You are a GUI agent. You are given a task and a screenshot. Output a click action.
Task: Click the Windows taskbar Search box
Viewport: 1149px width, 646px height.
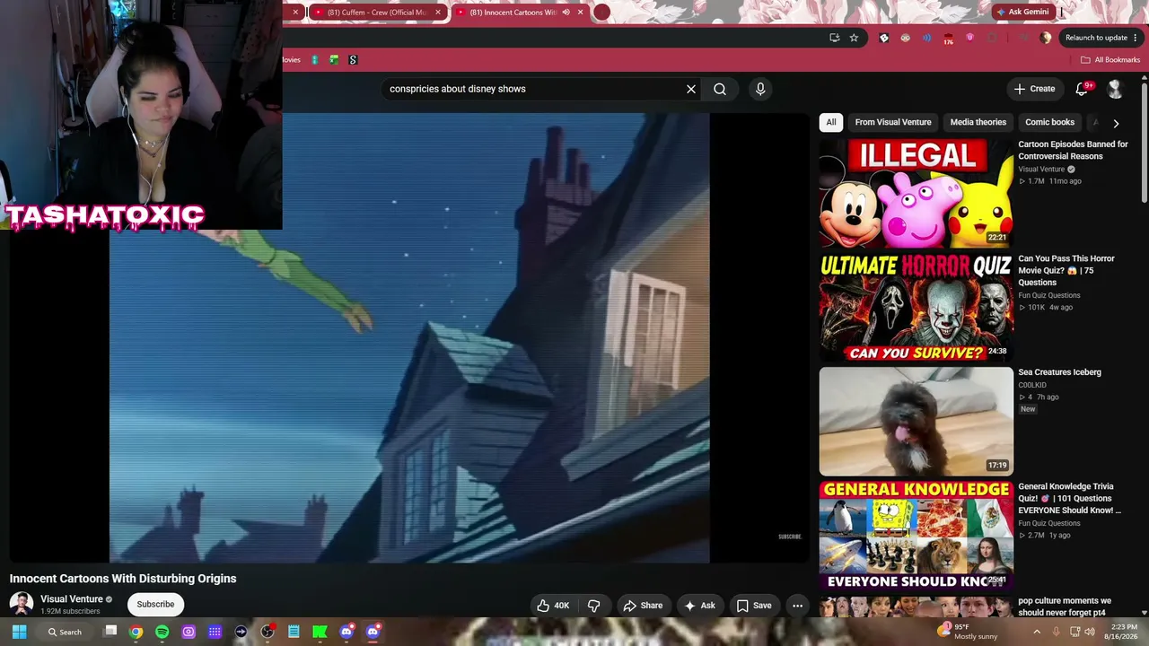point(66,632)
